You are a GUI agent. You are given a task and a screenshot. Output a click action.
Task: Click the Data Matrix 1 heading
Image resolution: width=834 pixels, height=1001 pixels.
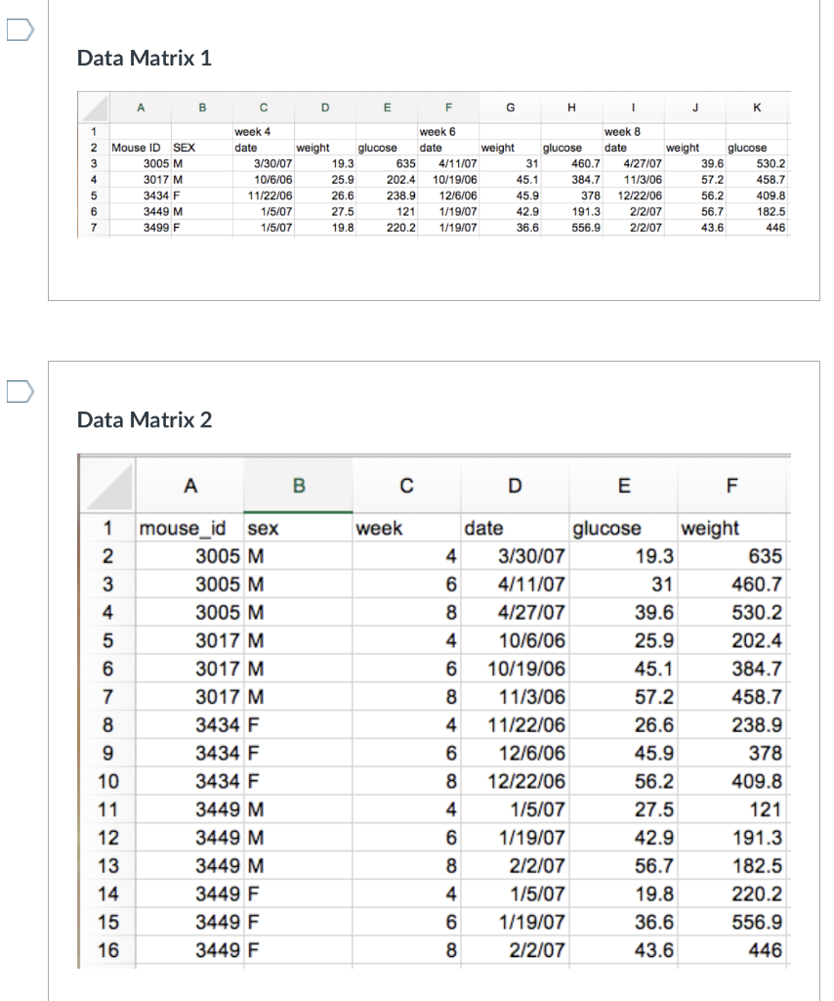145,58
